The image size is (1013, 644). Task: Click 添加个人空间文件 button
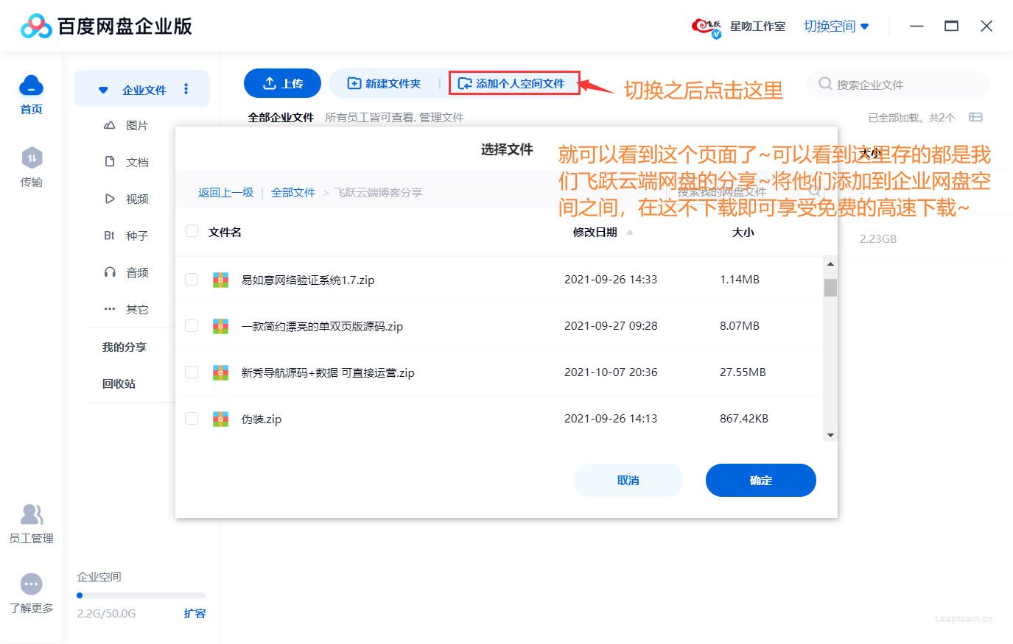(514, 83)
